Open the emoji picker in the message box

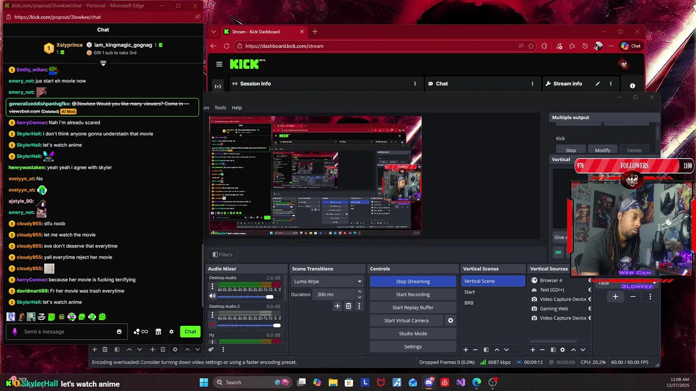119,332
